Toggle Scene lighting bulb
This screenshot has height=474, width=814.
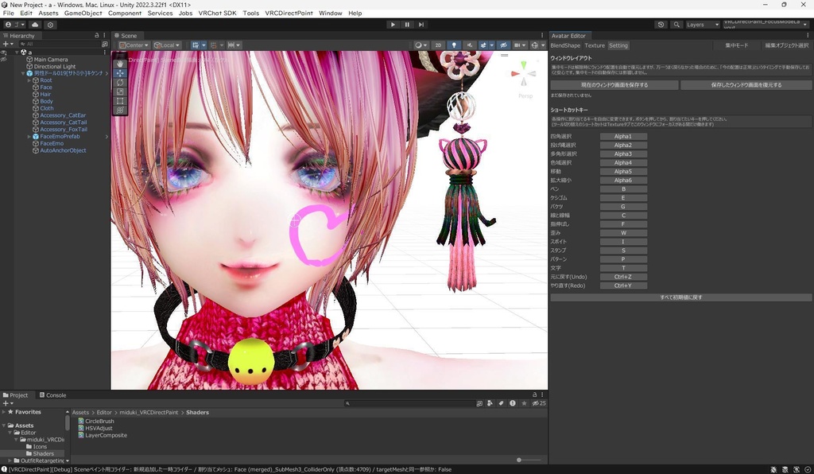(454, 45)
